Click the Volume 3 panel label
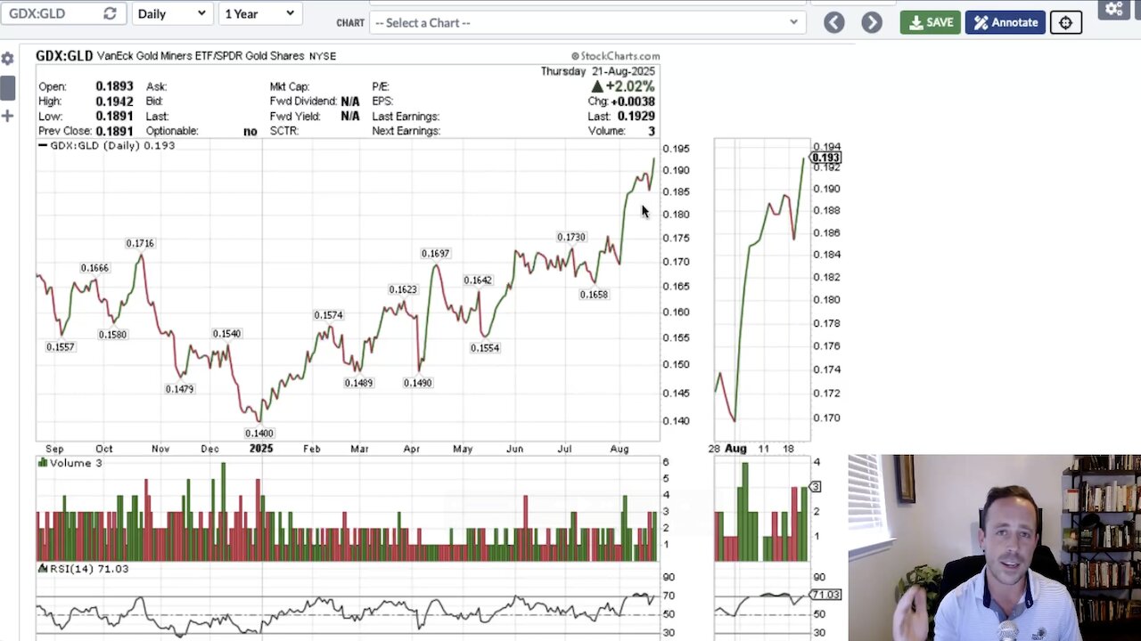The width and height of the screenshot is (1141, 641). tap(70, 463)
